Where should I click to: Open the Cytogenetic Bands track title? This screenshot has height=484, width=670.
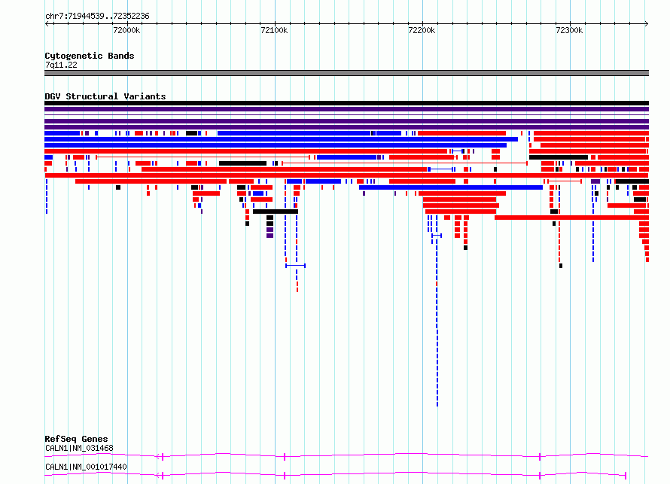(90, 56)
